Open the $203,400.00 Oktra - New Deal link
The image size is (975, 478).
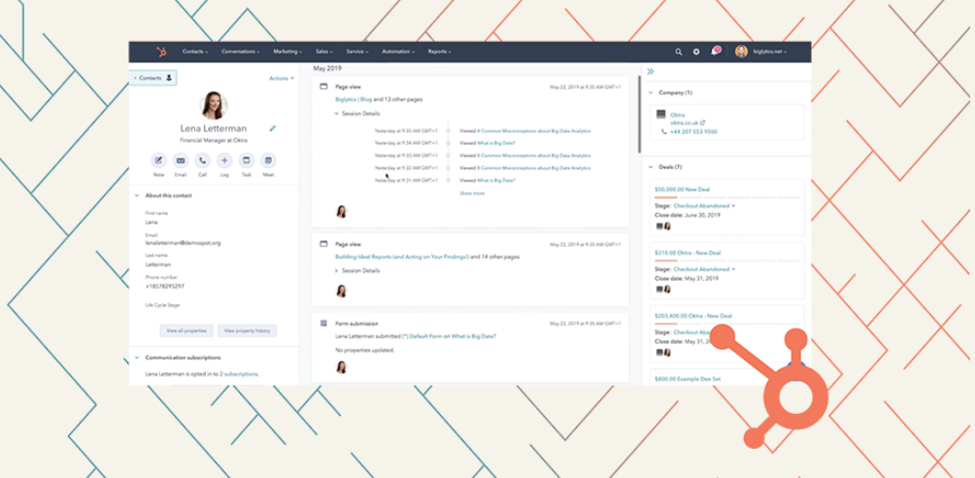[693, 316]
